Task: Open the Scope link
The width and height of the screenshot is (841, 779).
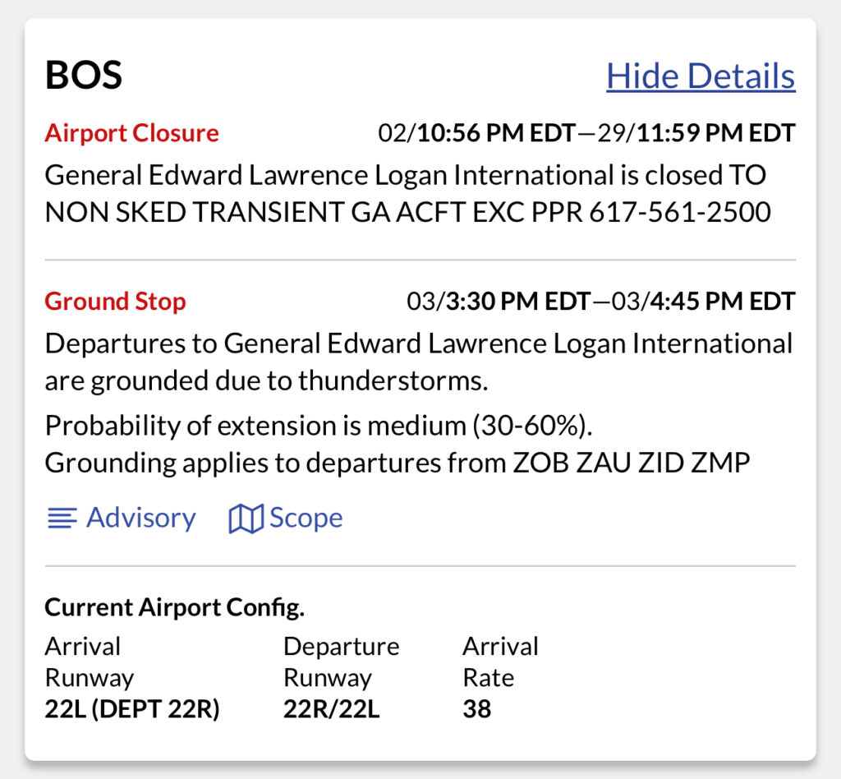Action: pyautogui.click(x=285, y=518)
